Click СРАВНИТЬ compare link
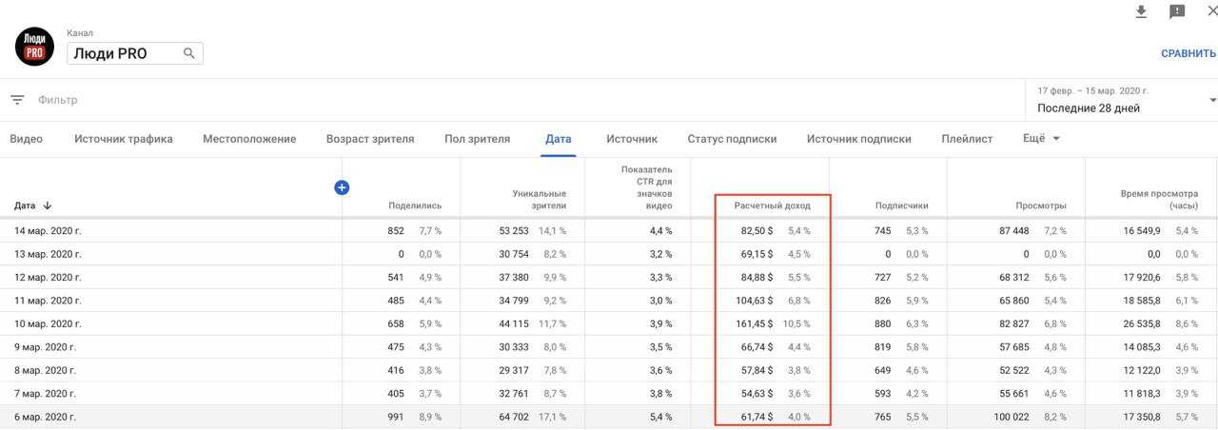Viewport: 1218px width, 430px height. point(1189,53)
